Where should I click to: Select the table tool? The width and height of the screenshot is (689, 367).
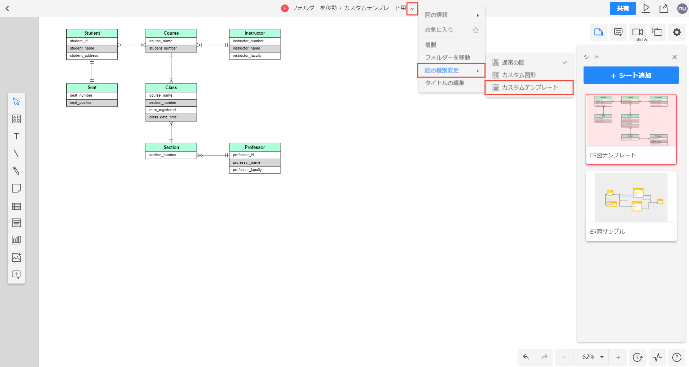16,206
